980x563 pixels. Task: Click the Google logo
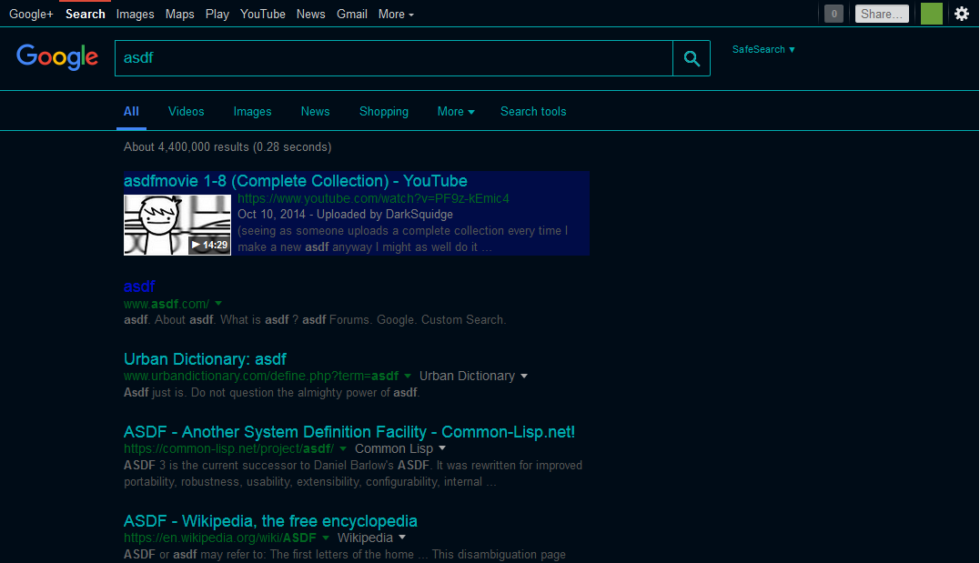pyautogui.click(x=56, y=57)
